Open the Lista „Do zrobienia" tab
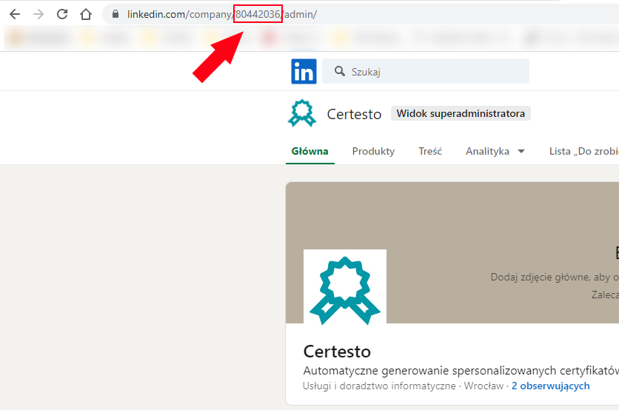 [584, 151]
